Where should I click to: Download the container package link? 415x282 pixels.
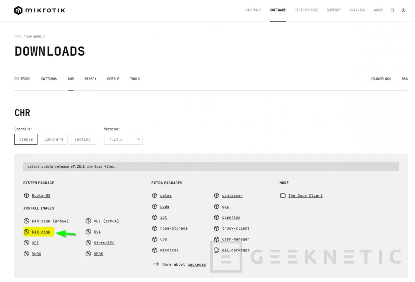point(232,196)
